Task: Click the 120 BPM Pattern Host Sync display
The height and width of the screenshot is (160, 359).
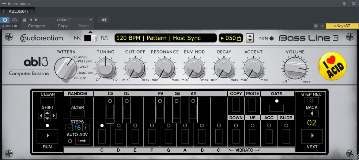Action: 166,38
